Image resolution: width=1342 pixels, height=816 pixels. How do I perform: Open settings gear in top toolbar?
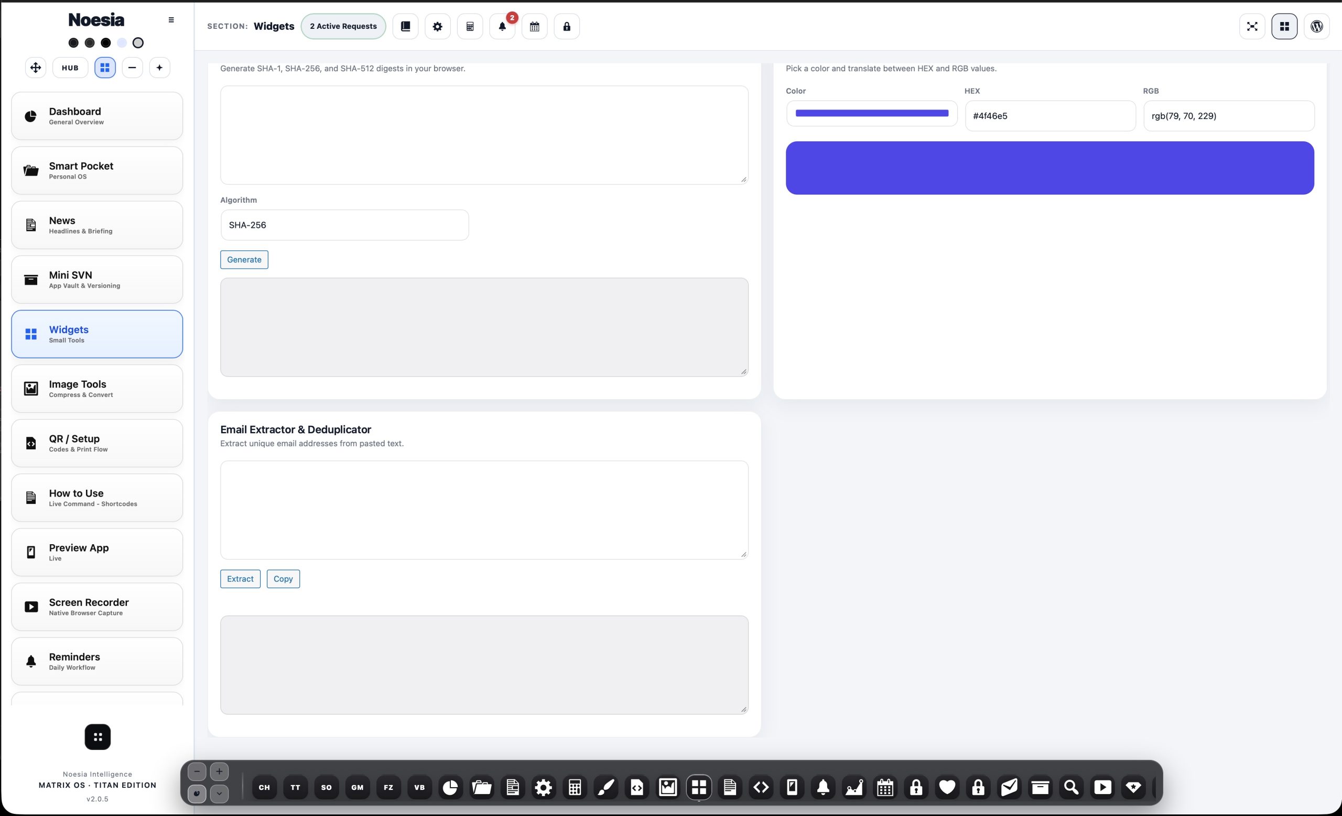point(437,26)
